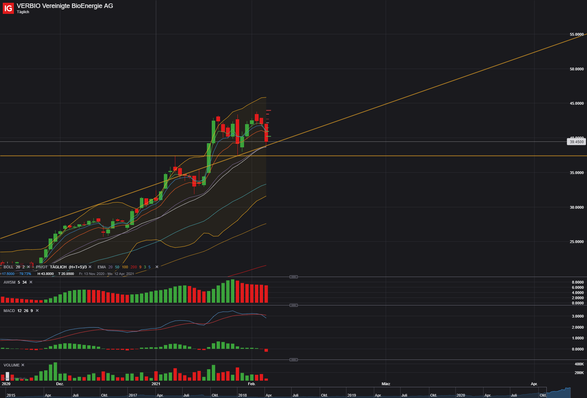The width and height of the screenshot is (587, 398).
Task: Toggle the EMA 50 line
Action: 117,267
